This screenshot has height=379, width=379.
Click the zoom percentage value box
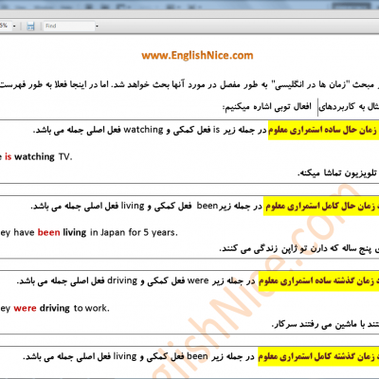pyautogui.click(x=6, y=26)
